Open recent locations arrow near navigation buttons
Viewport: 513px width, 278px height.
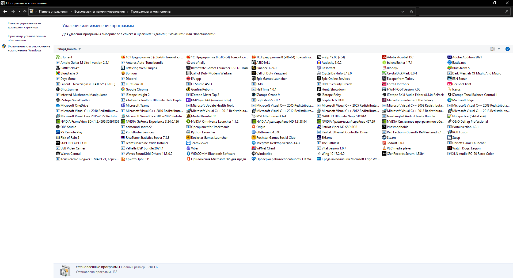pos(19,12)
